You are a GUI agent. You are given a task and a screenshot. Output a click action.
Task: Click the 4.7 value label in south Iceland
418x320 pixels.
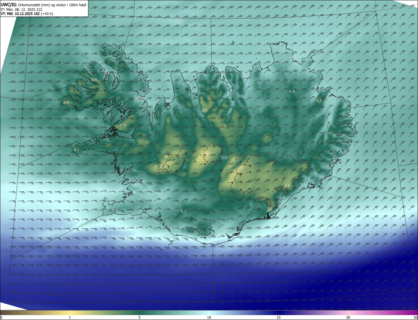(184, 212)
